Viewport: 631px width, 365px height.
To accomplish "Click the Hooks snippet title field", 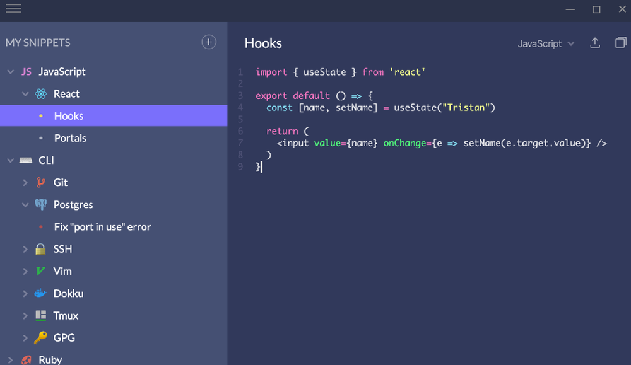I will coord(263,43).
